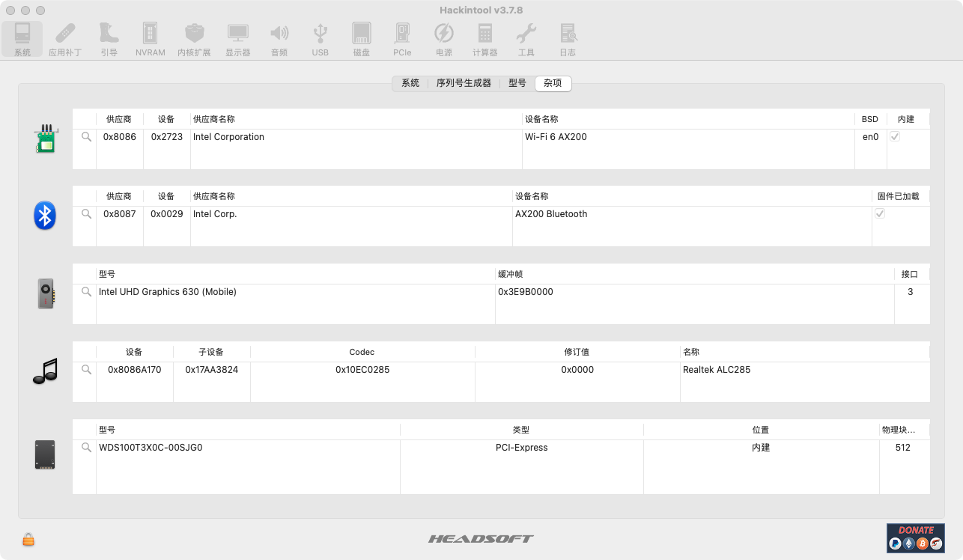Click the graphics card icon

[x=46, y=293]
